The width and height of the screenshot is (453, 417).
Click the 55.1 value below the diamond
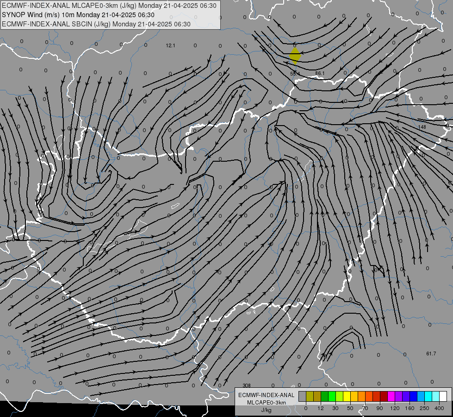pos(295,74)
